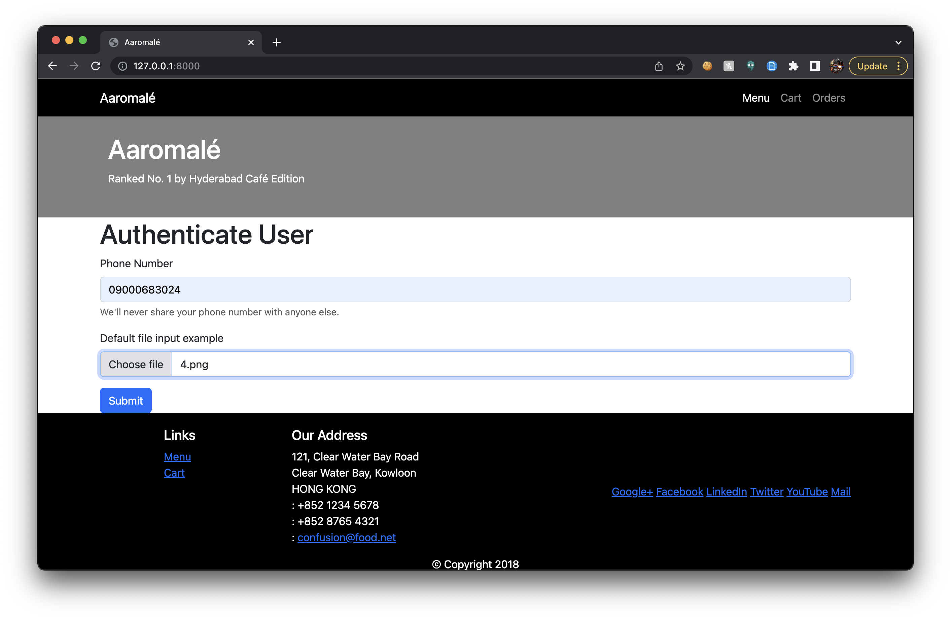
Task: Click the Phone Number label
Action: (x=136, y=264)
